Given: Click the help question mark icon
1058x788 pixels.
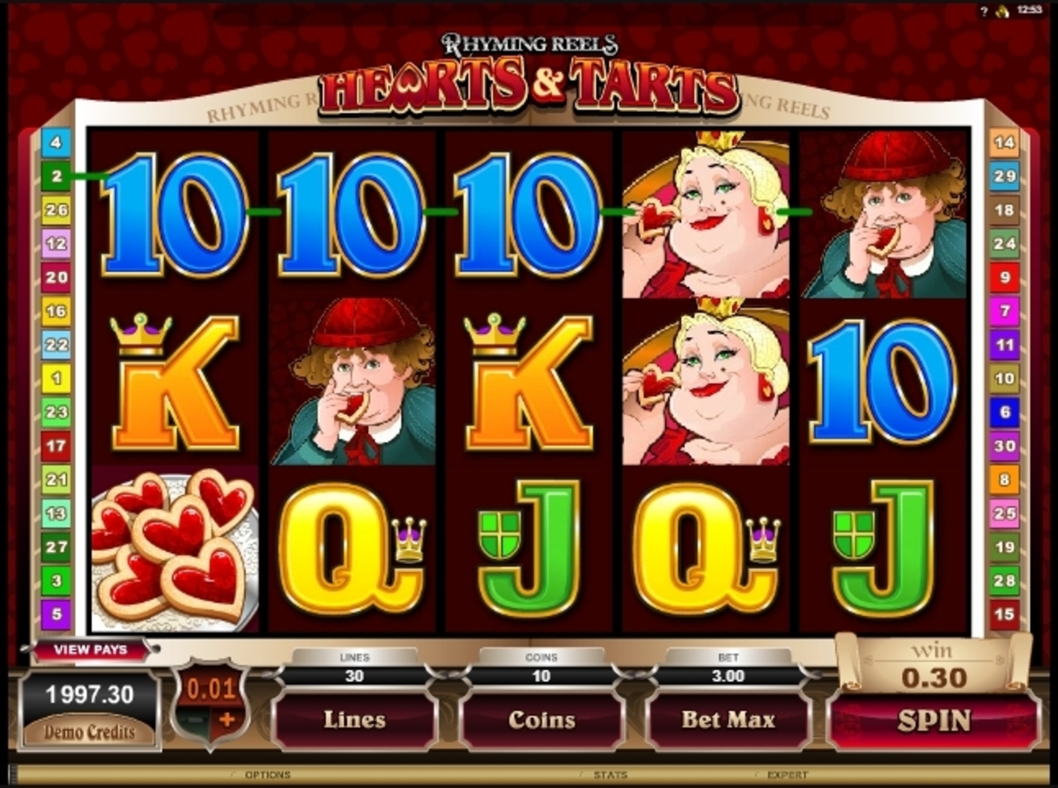Looking at the screenshot, I should [983, 11].
